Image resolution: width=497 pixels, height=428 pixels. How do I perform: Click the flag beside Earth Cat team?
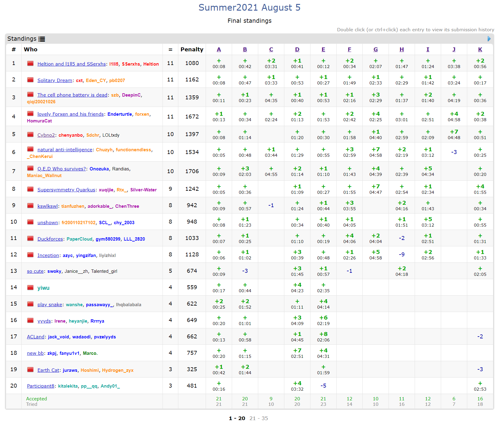30,370
